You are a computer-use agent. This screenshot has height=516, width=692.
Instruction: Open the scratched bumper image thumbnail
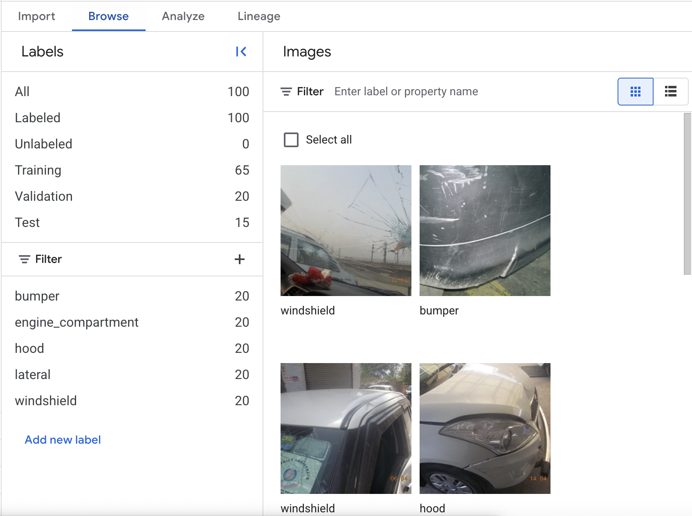coord(485,231)
